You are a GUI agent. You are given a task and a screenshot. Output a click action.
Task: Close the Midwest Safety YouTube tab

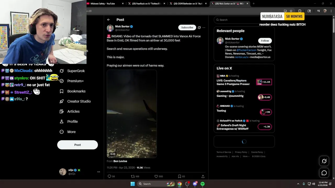point(123,4)
